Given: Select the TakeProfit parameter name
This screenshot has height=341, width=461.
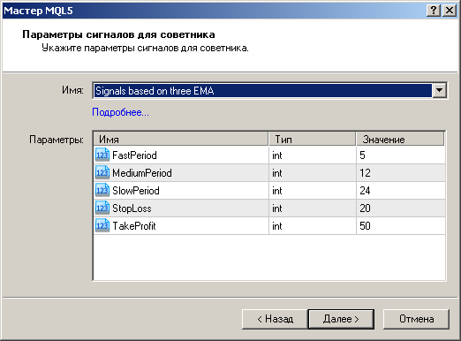Looking at the screenshot, I should point(134,226).
